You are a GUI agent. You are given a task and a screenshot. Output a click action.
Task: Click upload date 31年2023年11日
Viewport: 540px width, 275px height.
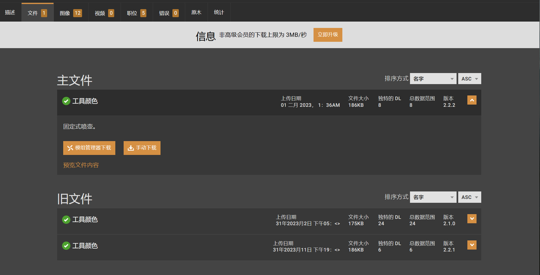[307, 250]
